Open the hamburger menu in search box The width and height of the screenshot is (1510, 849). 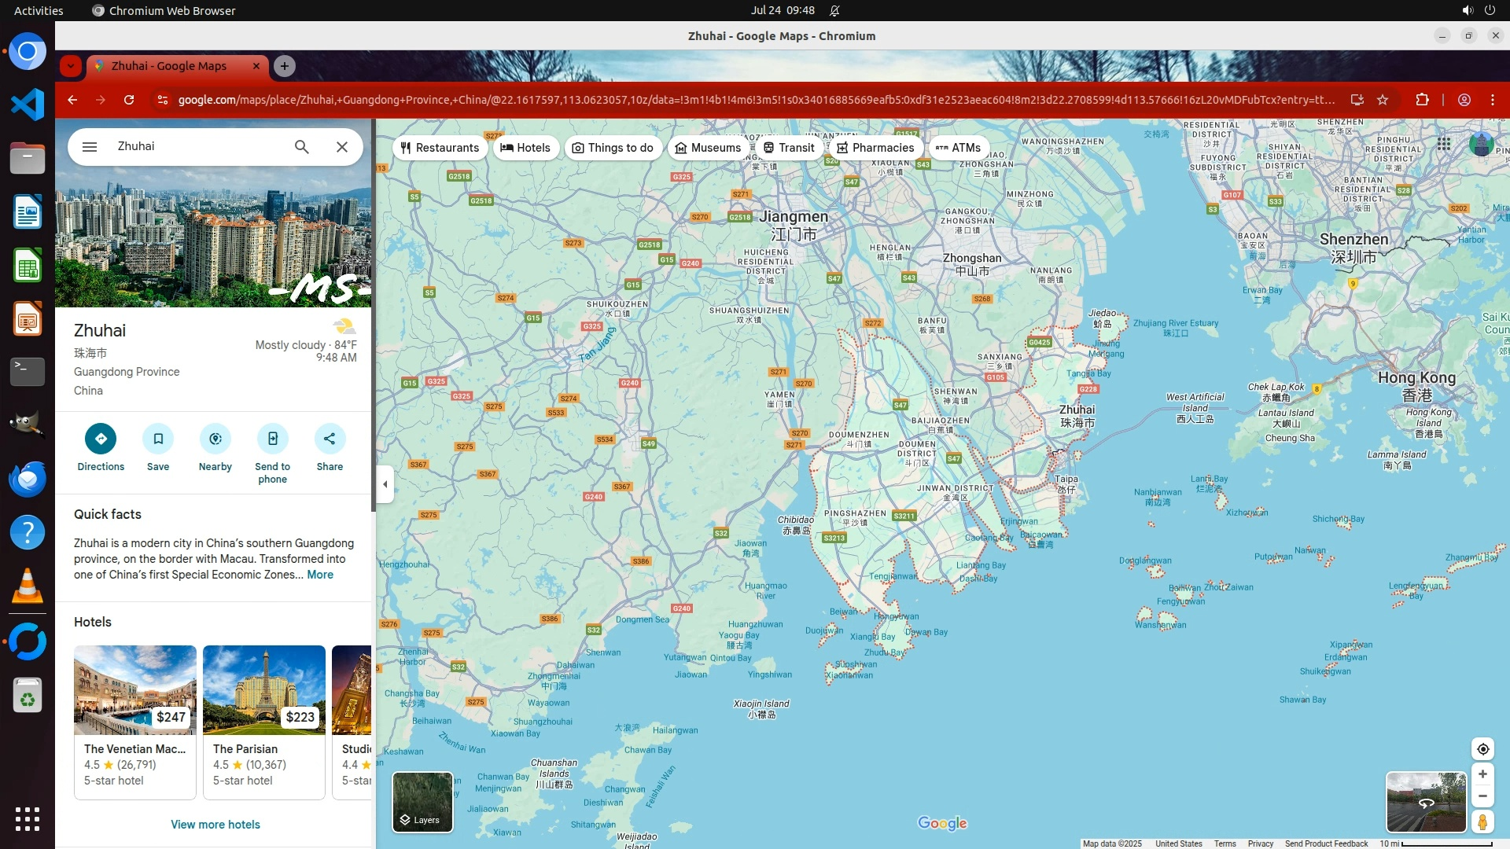(90, 147)
